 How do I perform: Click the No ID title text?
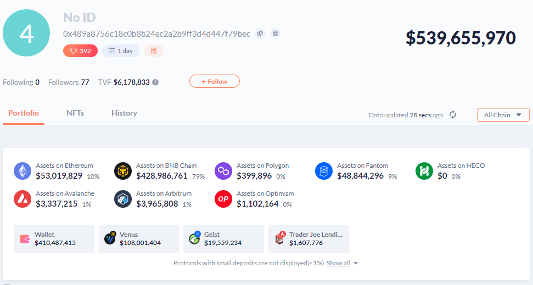pyautogui.click(x=79, y=18)
